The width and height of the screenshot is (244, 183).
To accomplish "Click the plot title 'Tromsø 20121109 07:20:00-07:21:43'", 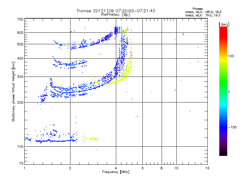I will [x=116, y=11].
